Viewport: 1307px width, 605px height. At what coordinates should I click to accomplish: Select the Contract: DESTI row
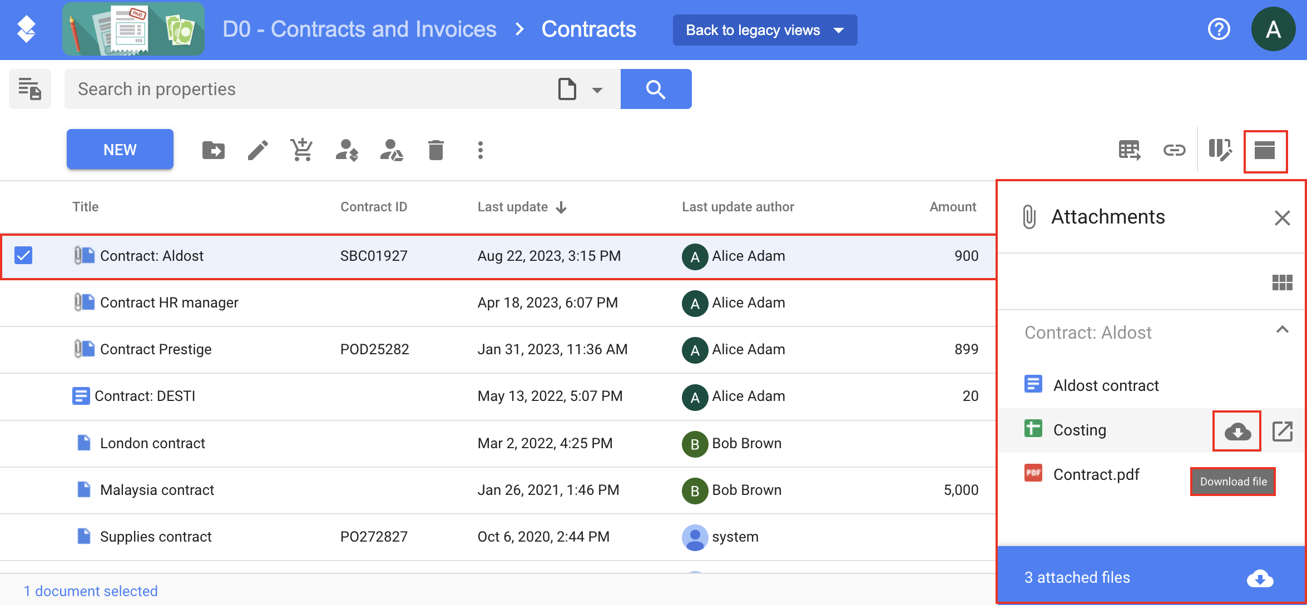click(x=497, y=396)
